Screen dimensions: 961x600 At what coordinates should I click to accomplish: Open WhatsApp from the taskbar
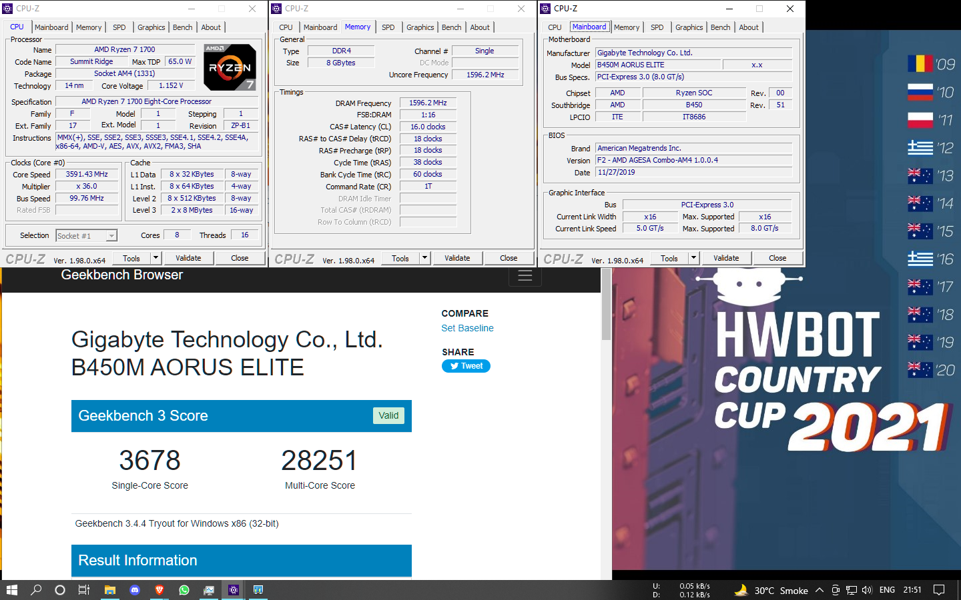[x=184, y=590]
